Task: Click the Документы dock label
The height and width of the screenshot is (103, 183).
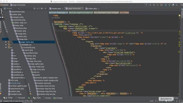Action: 166,99
